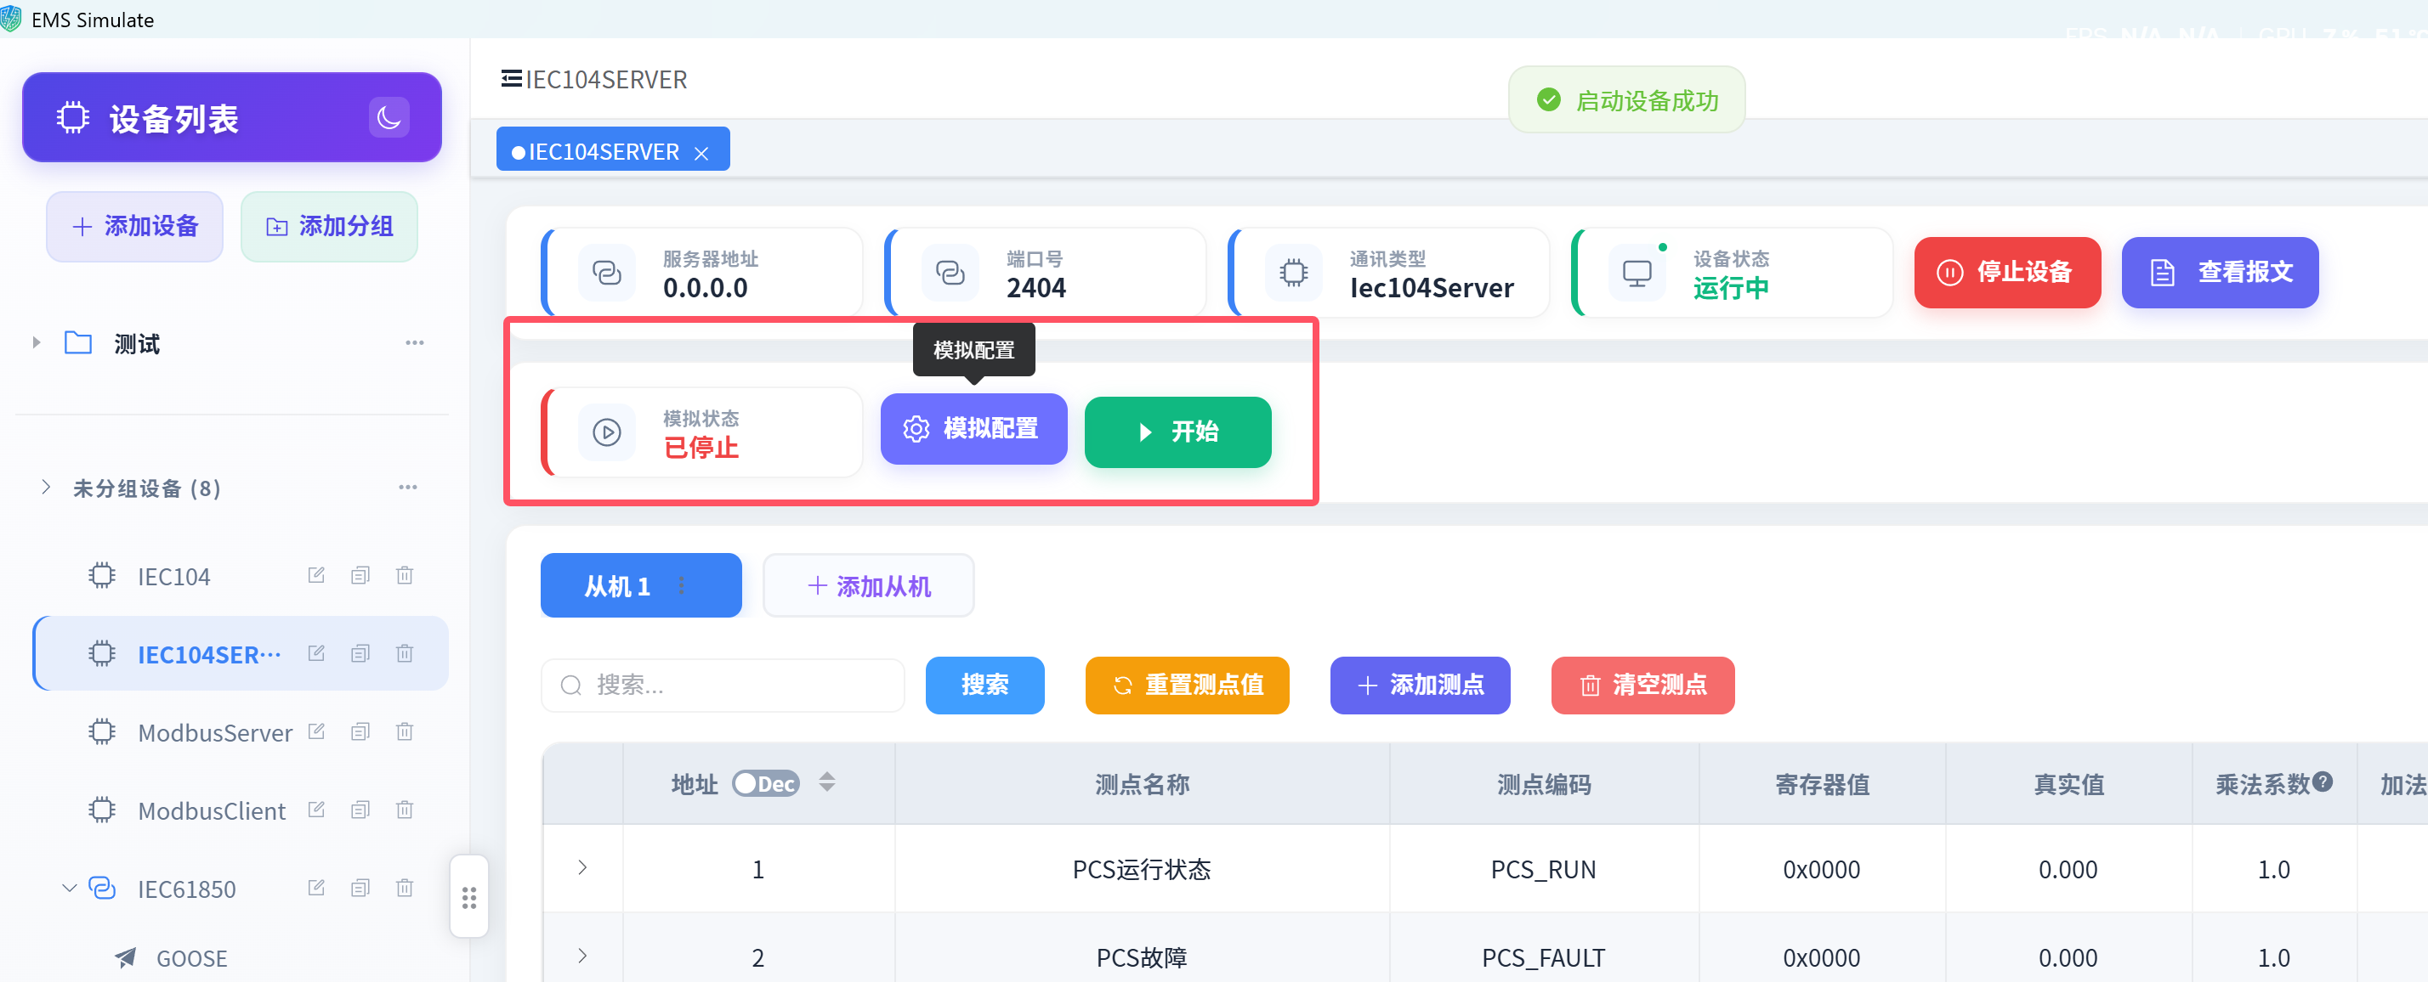Sort the 地址 column with the sort arrows
The image size is (2428, 982).
point(826,782)
